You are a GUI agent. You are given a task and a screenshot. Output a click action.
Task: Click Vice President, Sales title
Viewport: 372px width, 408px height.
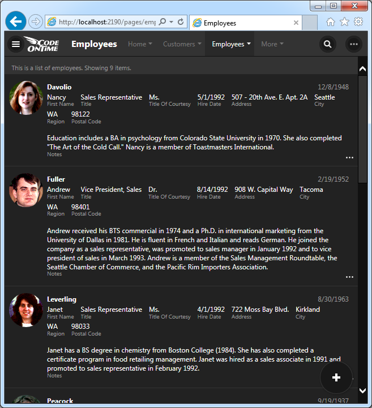pos(111,190)
